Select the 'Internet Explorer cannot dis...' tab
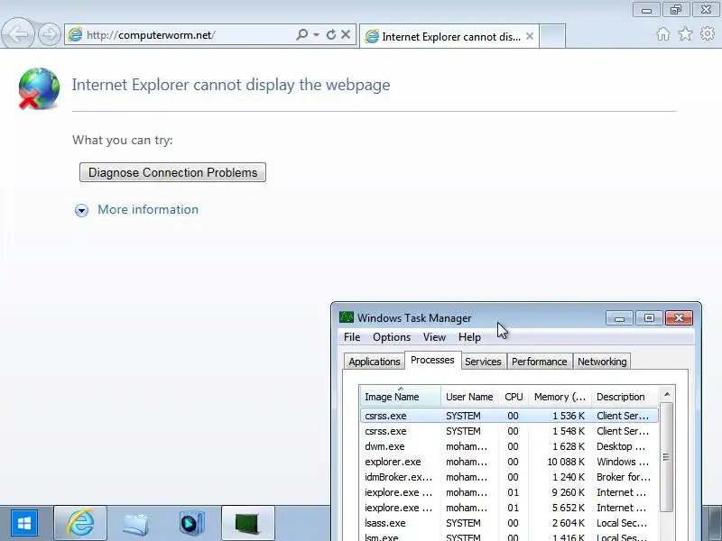This screenshot has width=722, height=541. tap(449, 36)
